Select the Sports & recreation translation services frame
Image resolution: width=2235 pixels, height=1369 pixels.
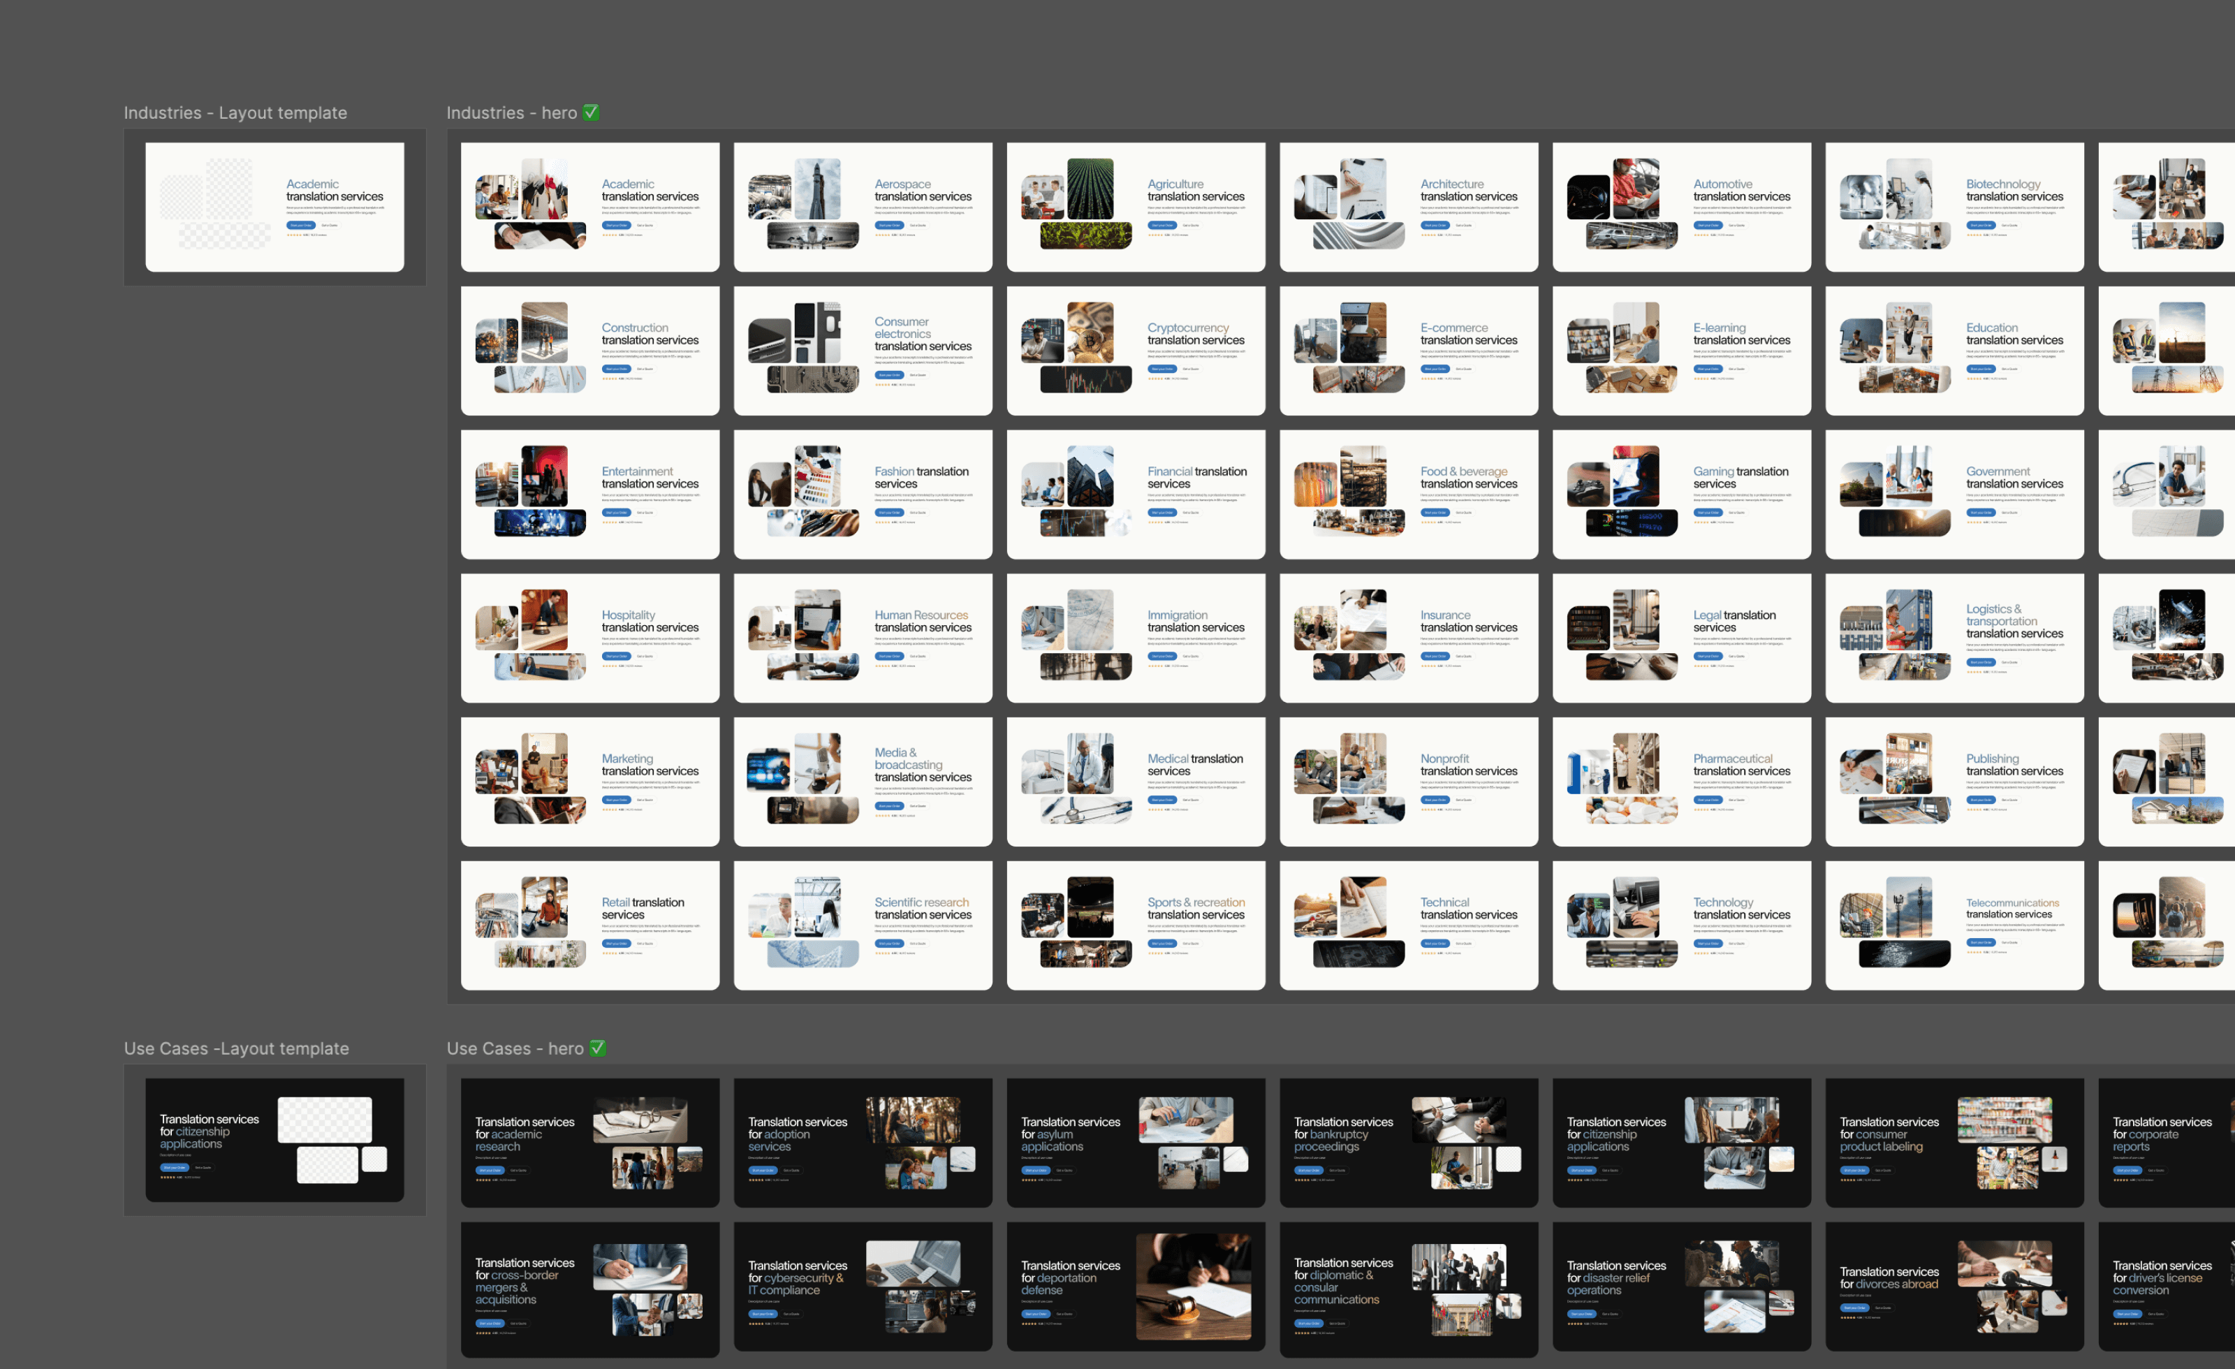click(1136, 925)
